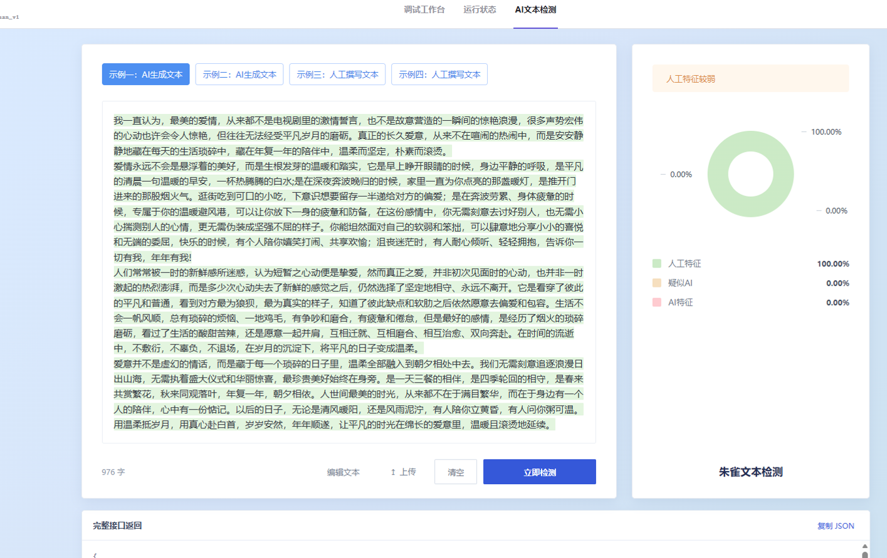Click the pink AI特征 legend swatch
This screenshot has width=887, height=558.
[x=657, y=302]
